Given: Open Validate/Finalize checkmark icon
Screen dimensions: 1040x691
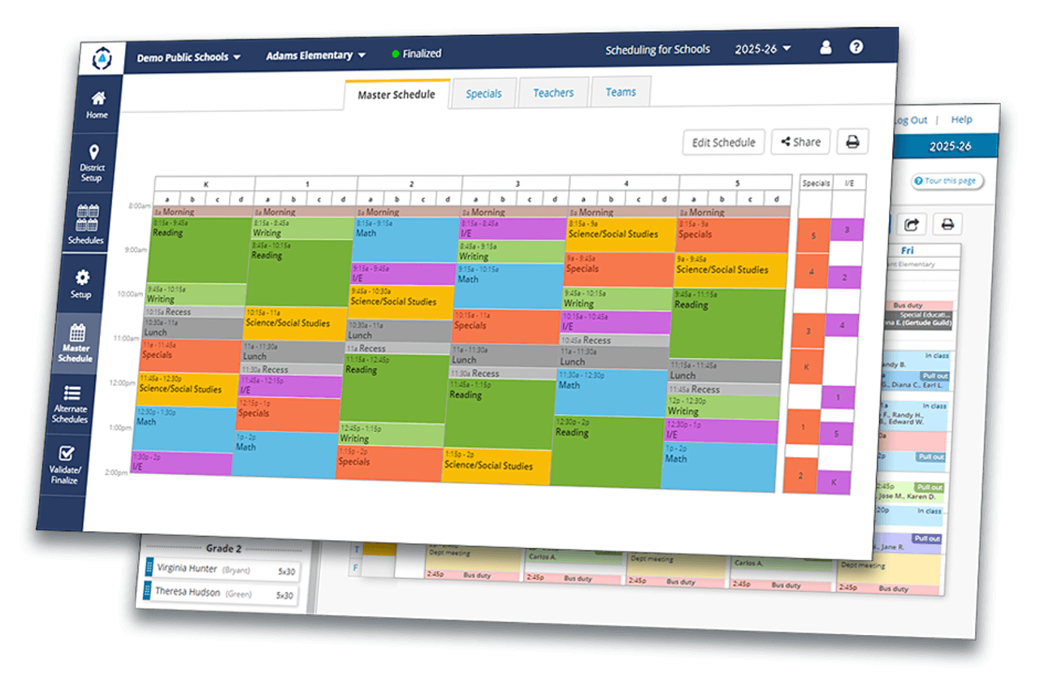Looking at the screenshot, I should [67, 455].
